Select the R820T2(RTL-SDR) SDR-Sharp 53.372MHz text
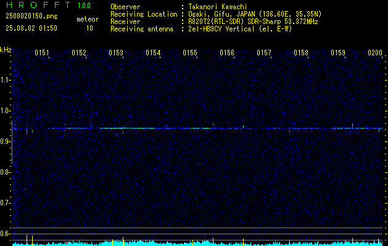The height and width of the screenshot is (246, 388). pos(253,22)
